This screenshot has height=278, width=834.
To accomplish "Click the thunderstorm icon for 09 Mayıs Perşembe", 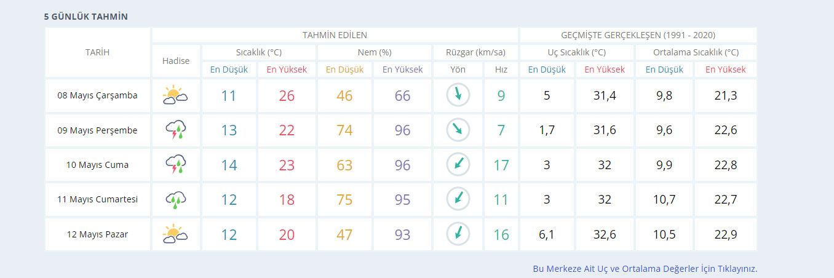I will 175,130.
